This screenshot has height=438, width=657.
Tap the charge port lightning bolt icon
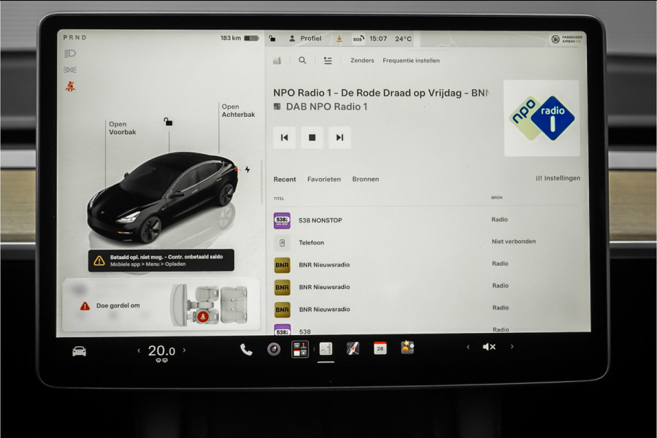coord(247,169)
